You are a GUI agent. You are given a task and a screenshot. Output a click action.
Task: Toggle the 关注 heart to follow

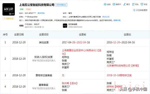tap(142, 4)
